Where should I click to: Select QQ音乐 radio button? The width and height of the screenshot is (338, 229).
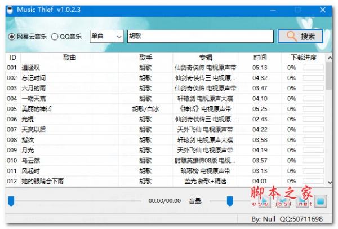(55, 37)
